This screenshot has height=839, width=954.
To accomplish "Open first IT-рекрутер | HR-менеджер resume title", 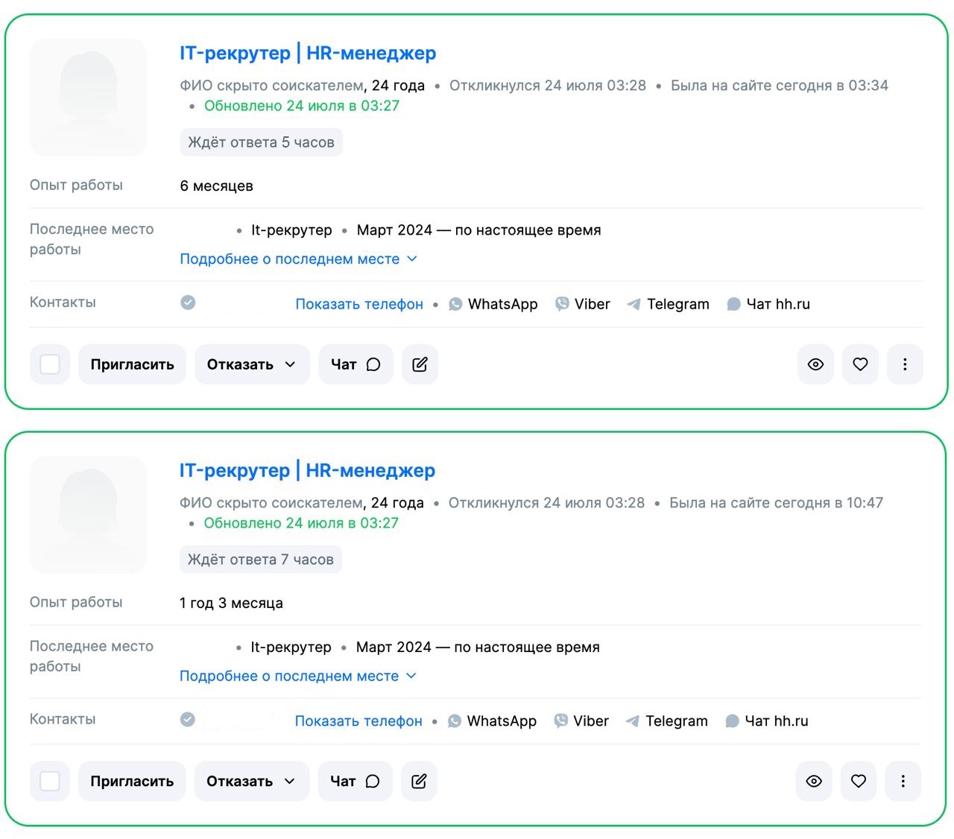I will point(308,53).
